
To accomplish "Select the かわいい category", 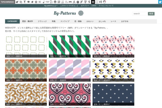I will tap(90, 21).
